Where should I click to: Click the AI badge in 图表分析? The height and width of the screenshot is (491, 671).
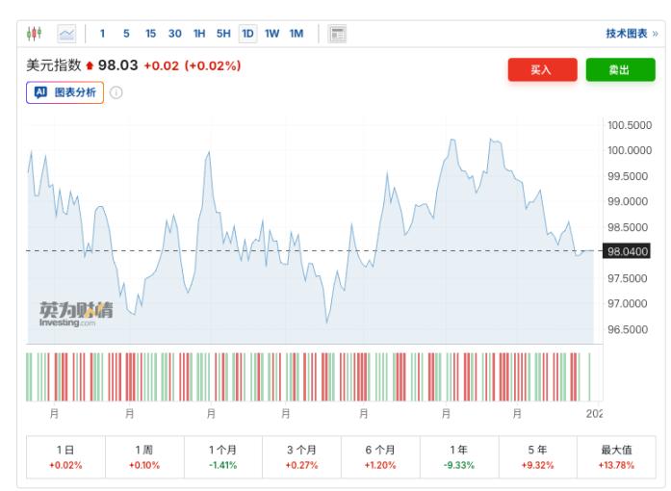pyautogui.click(x=40, y=93)
